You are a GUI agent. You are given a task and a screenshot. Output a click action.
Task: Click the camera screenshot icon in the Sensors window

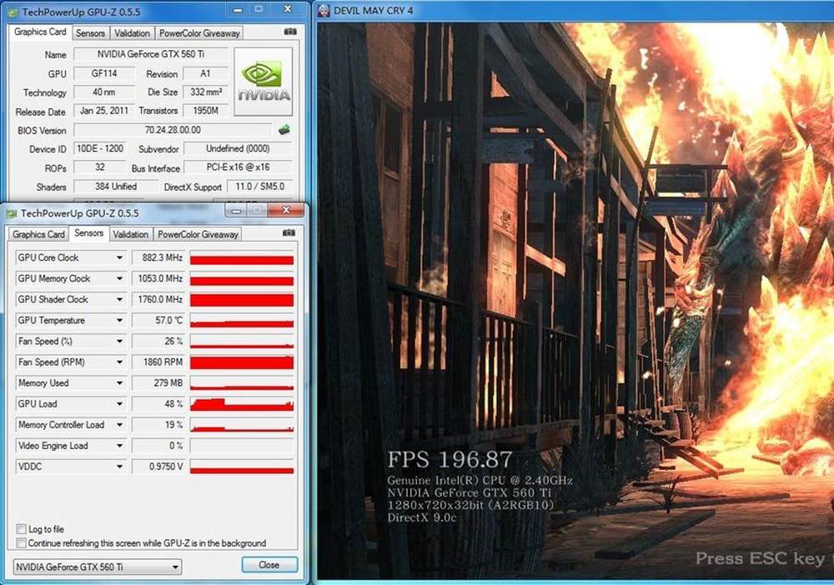289,232
